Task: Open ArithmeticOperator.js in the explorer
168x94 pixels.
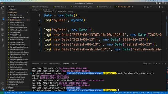Action: coord(17,79)
